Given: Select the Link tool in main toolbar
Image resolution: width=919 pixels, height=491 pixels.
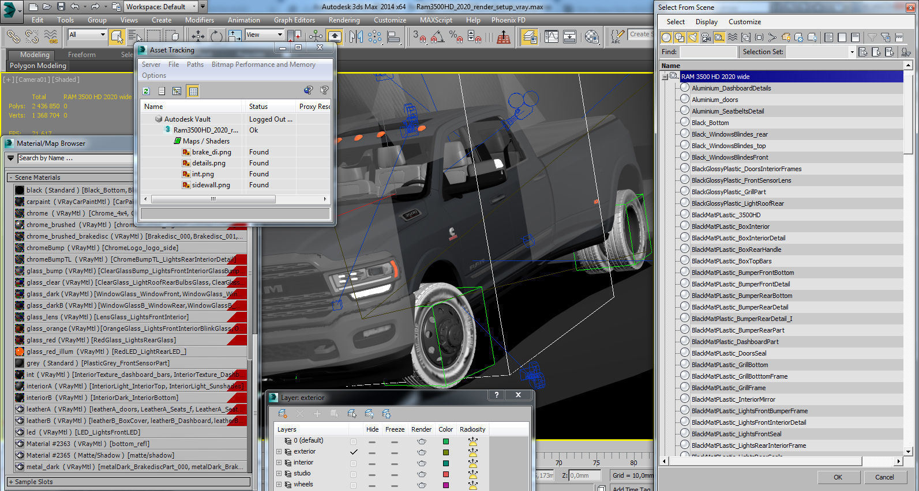Looking at the screenshot, I should [13, 37].
